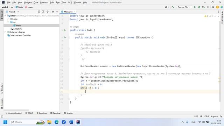Open the File menu
The height and width of the screenshot is (126, 224).
point(9,2)
